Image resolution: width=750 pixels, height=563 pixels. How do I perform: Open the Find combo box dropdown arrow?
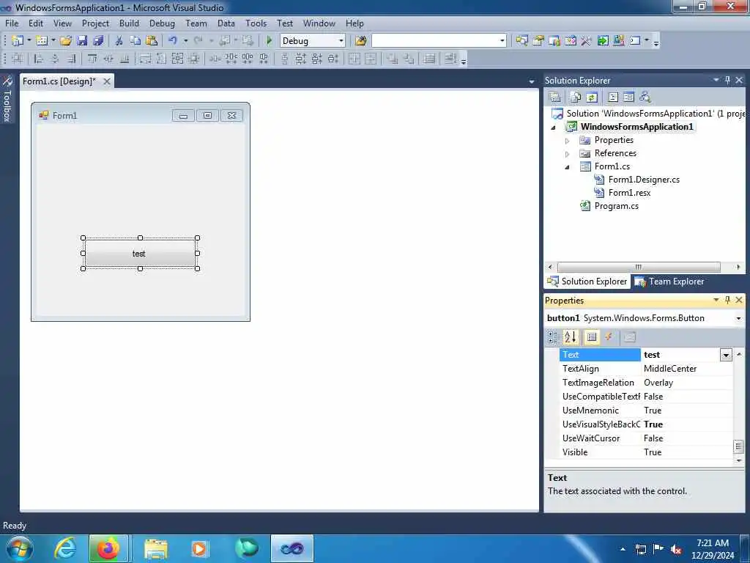[x=502, y=41]
